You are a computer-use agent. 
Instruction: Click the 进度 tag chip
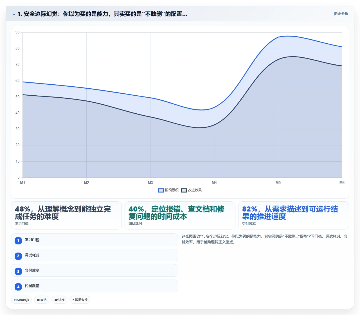(x=59, y=300)
